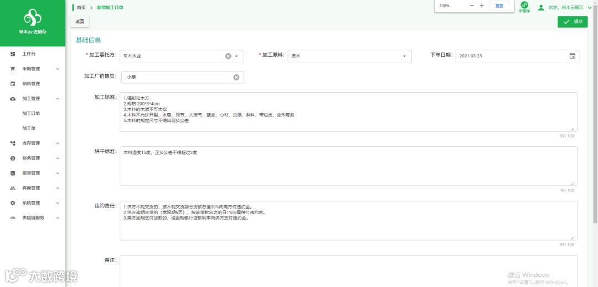Expand the 采购管理 menu chevron

point(58,69)
